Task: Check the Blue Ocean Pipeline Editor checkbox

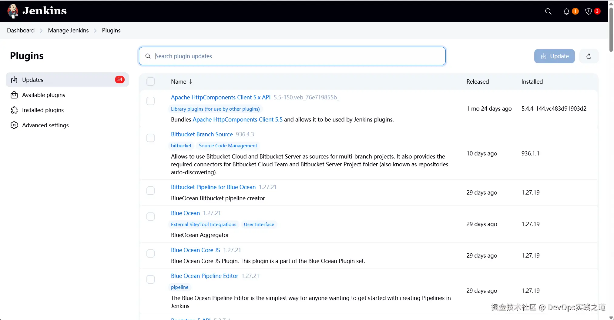Action: pyautogui.click(x=150, y=279)
